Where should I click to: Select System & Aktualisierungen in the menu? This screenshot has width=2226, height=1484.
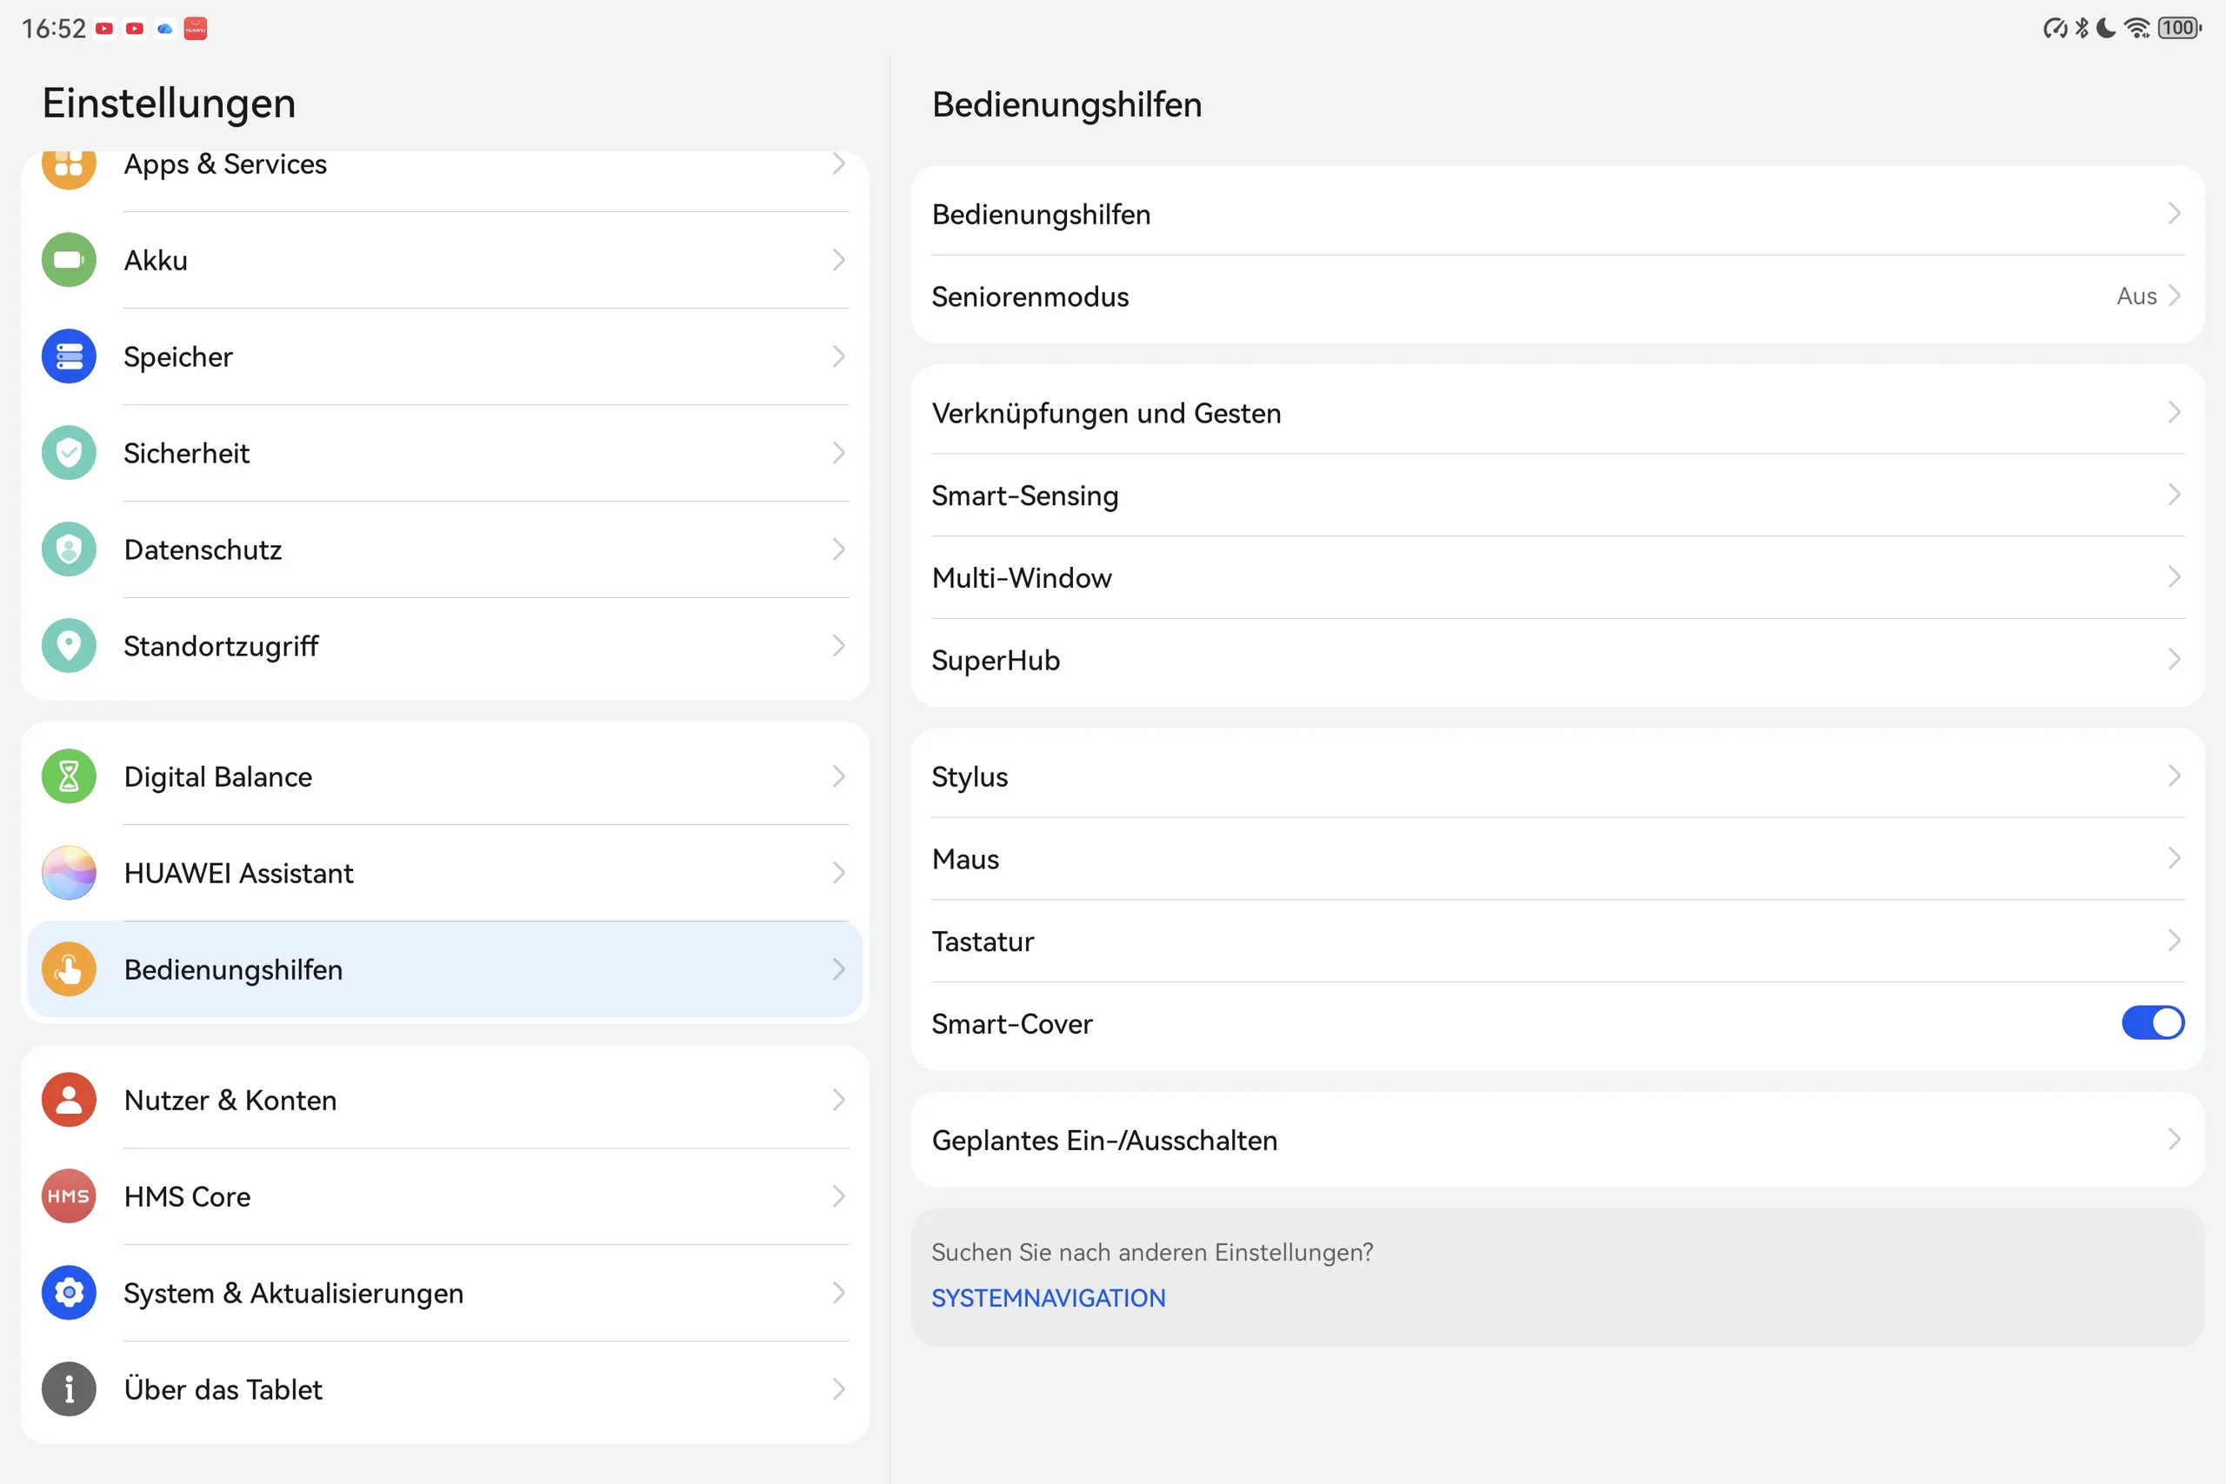point(445,1294)
